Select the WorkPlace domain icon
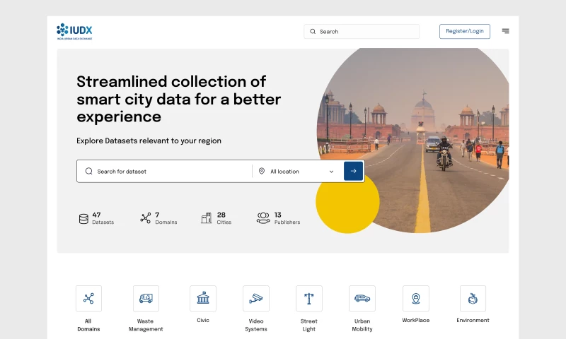The width and height of the screenshot is (566, 339). tap(416, 299)
